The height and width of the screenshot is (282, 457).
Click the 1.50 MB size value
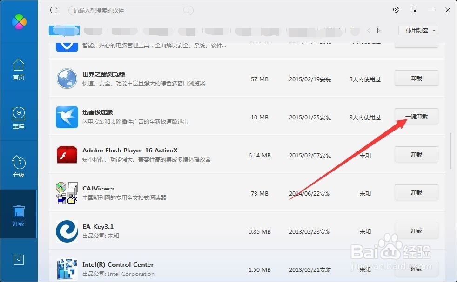point(259,270)
